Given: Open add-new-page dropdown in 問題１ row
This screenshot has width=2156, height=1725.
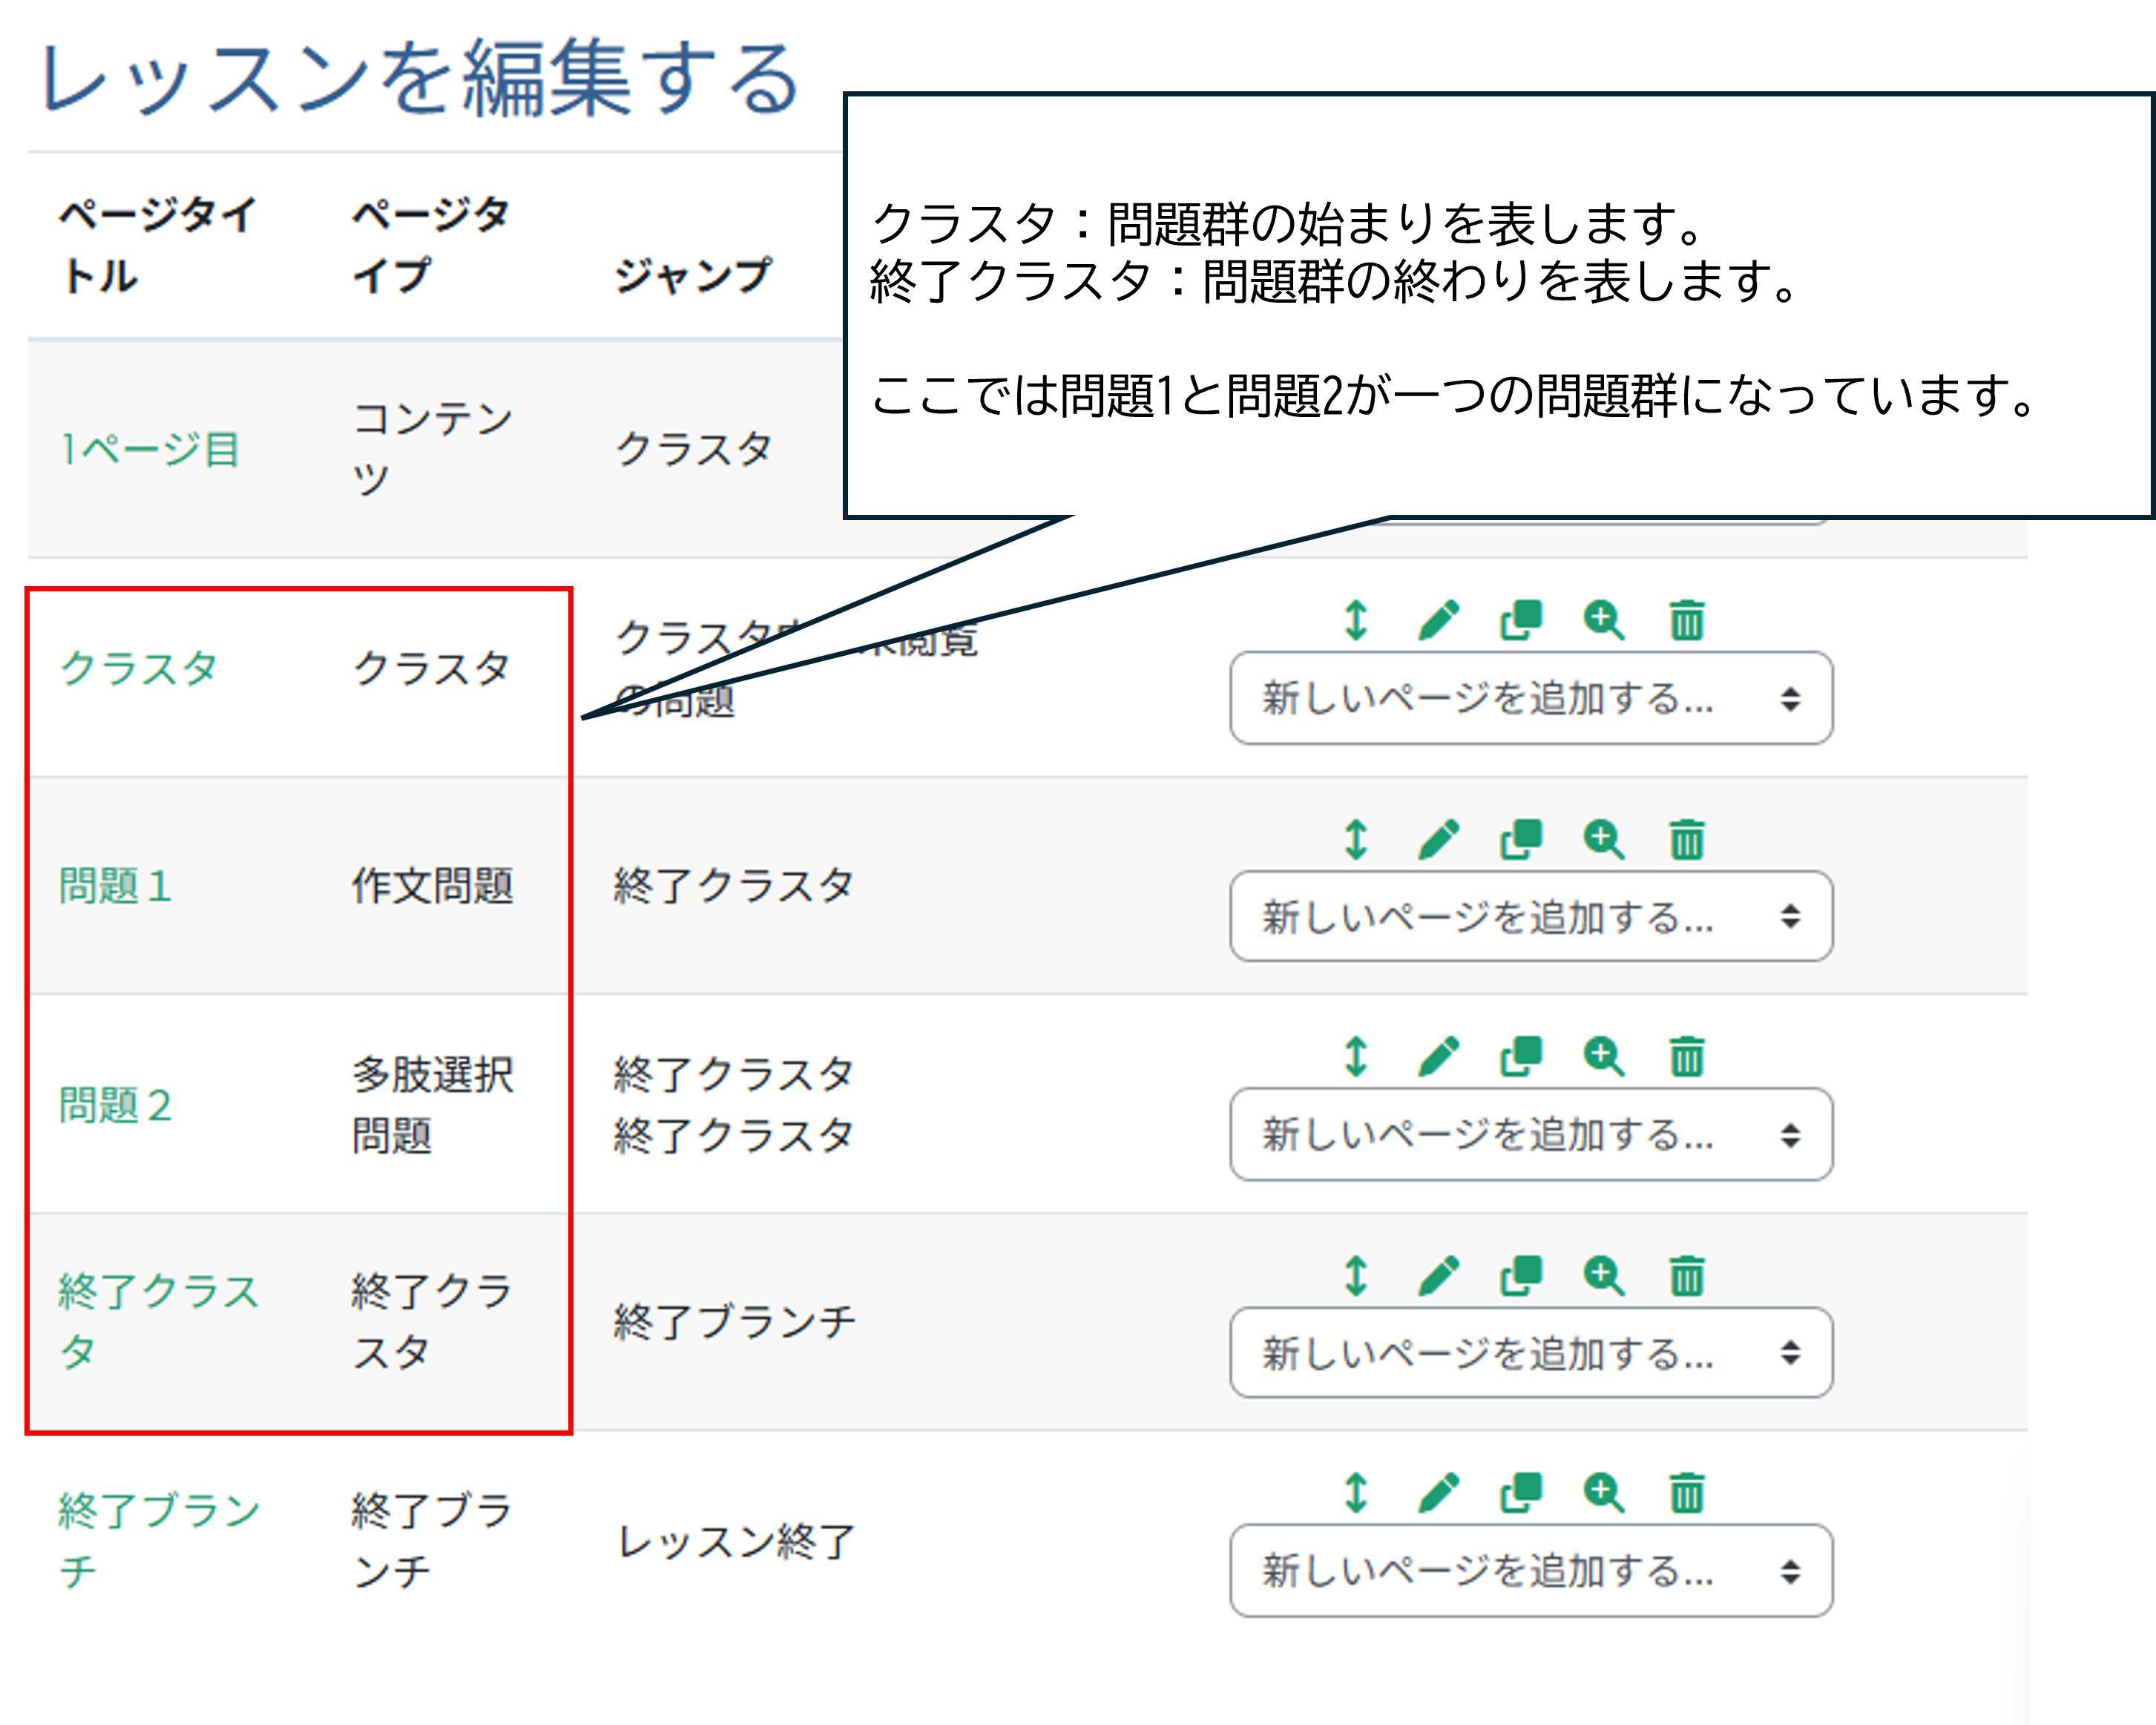Looking at the screenshot, I should coord(1530,916).
